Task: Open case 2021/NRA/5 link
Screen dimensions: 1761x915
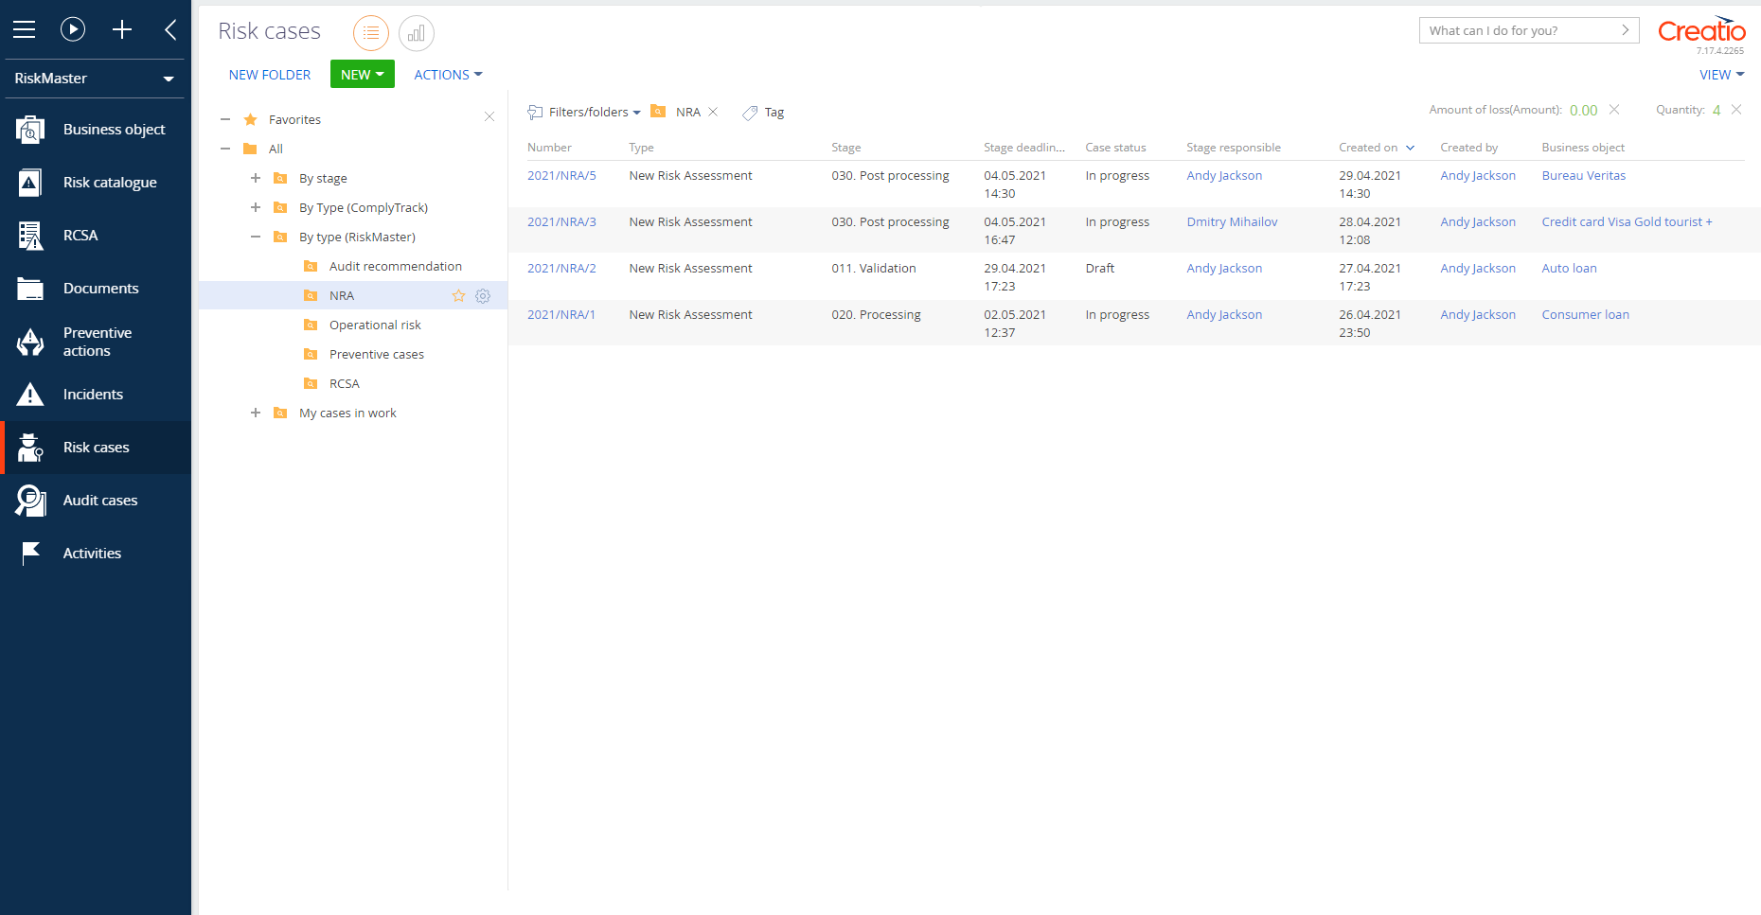Action: [x=561, y=176]
